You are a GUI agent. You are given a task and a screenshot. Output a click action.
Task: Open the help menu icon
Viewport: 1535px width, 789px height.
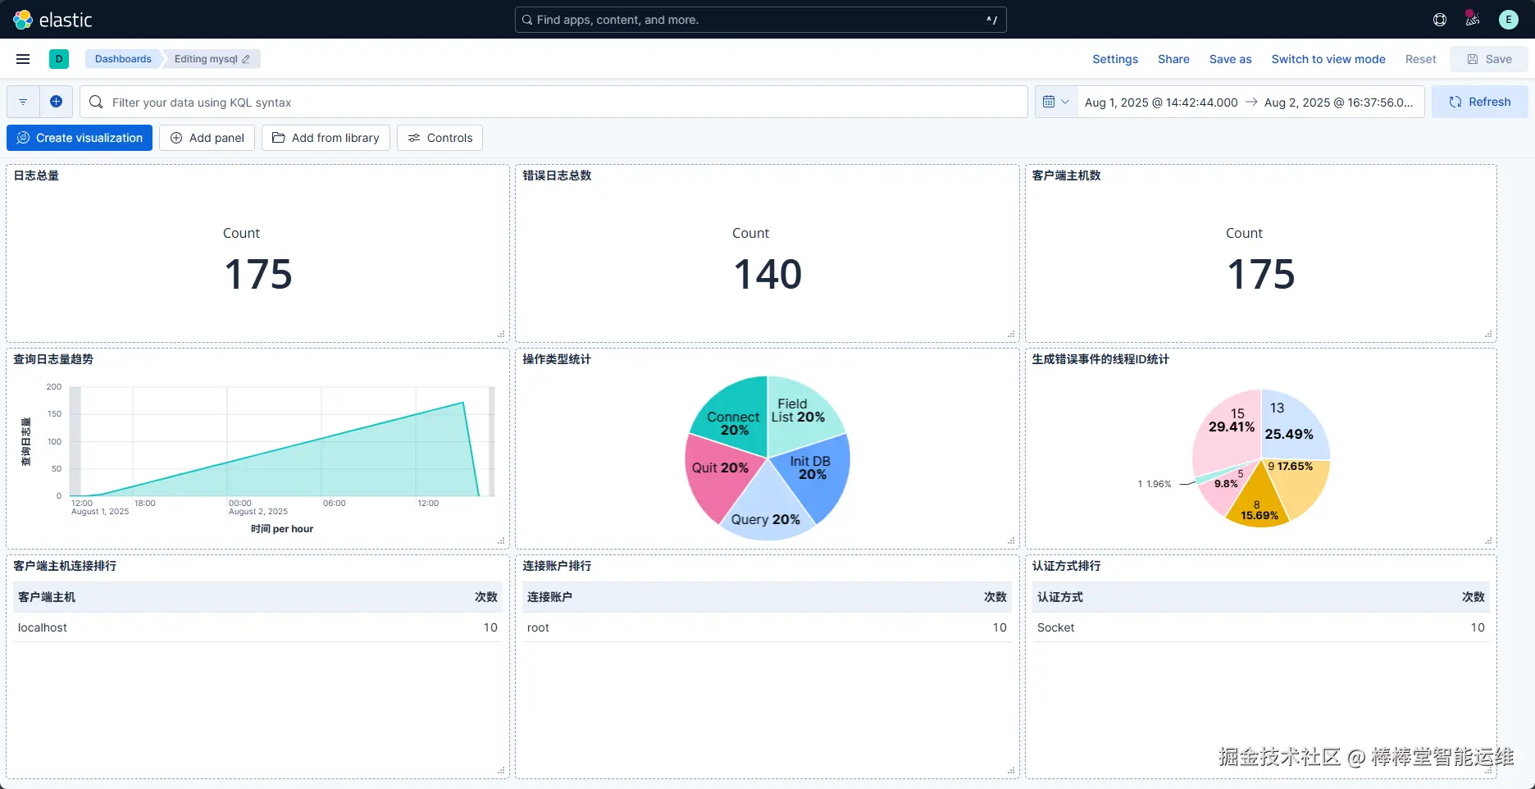point(1440,20)
